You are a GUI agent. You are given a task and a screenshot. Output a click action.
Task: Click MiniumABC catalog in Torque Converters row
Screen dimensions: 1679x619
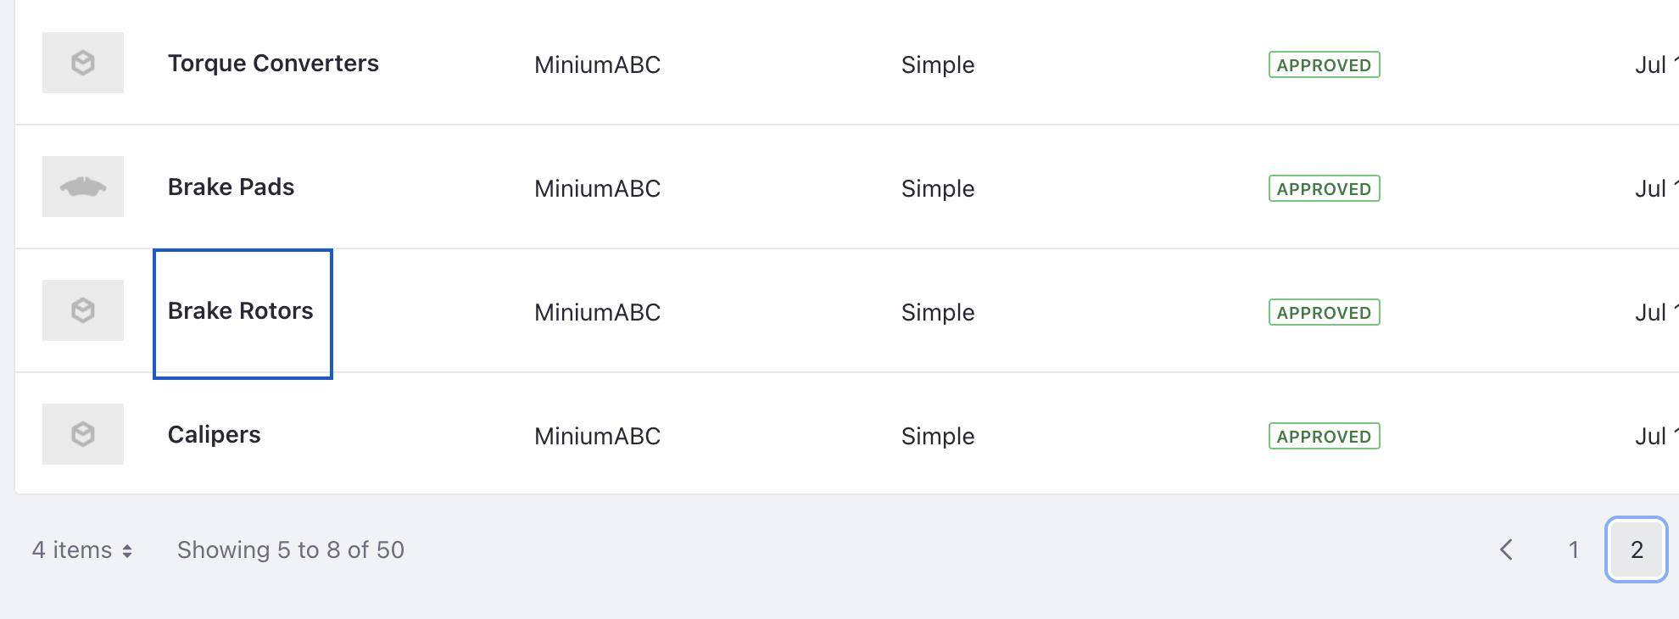coord(597,65)
